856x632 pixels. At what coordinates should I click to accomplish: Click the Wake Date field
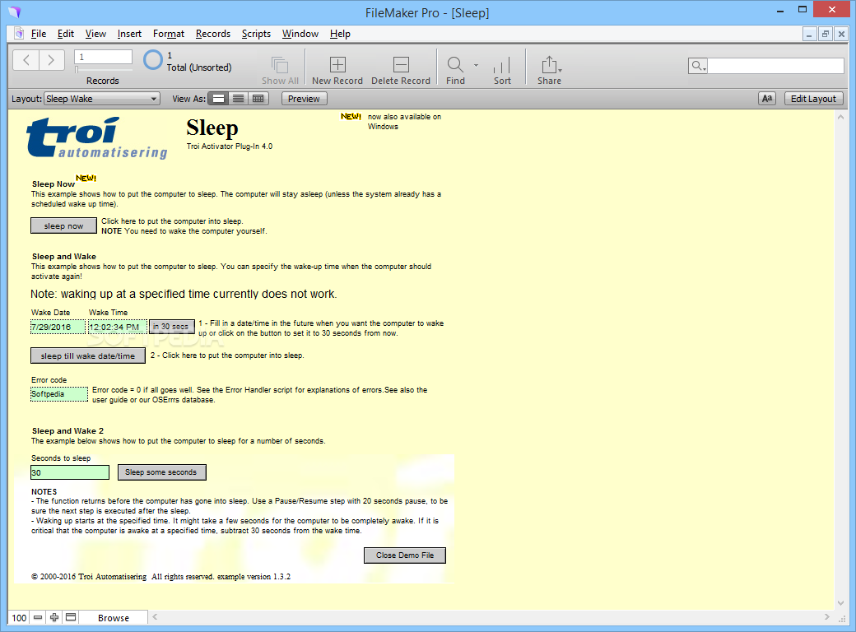coord(58,327)
